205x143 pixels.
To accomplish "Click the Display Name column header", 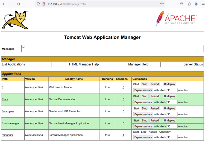I will pyautogui.click(x=74, y=79).
